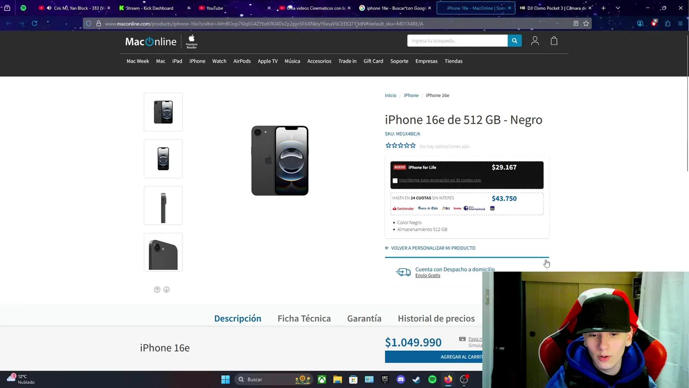Open AirPods menu item

click(242, 61)
